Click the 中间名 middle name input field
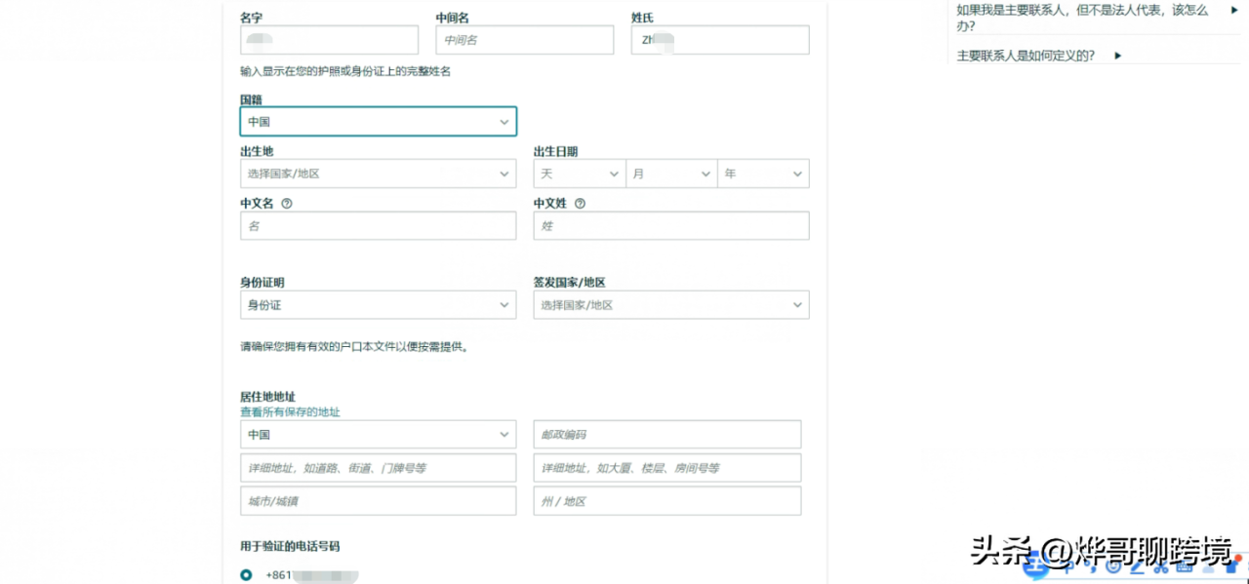Viewport: 1249px width, 584px height. coord(524,40)
